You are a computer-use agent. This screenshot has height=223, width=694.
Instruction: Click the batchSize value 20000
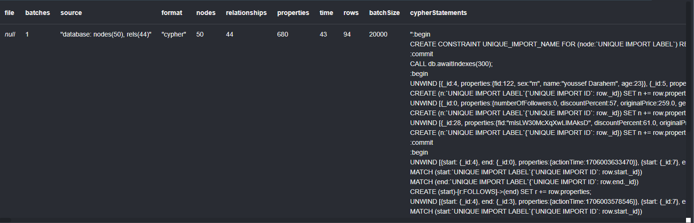tap(379, 35)
